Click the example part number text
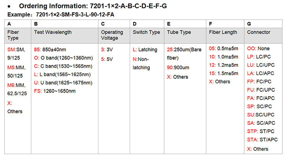 [x=75, y=14]
